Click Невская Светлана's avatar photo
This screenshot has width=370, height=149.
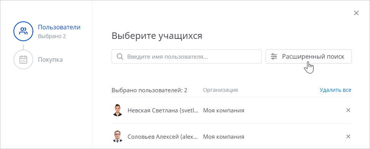coord(117,110)
